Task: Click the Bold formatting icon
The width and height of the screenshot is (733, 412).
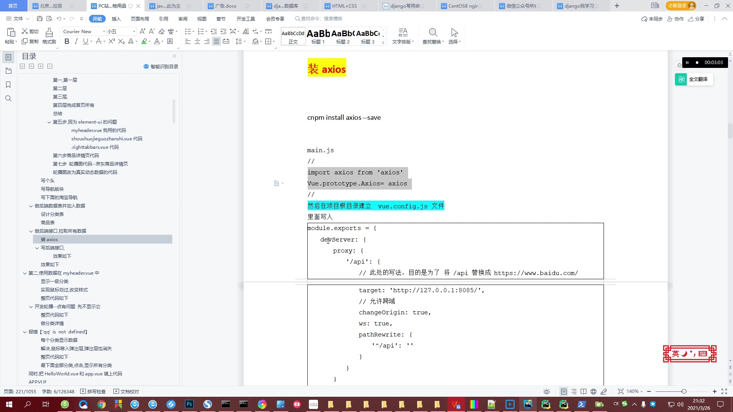Action: pyautogui.click(x=66, y=41)
